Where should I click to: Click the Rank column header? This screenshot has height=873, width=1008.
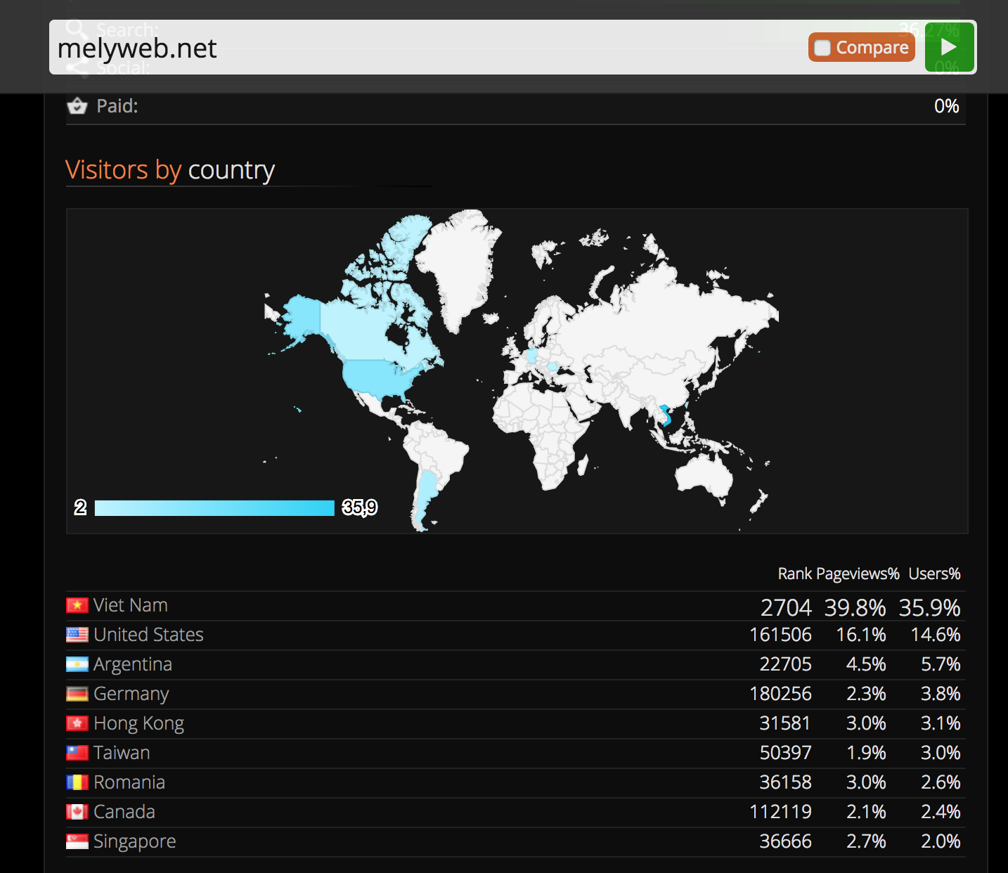(795, 574)
